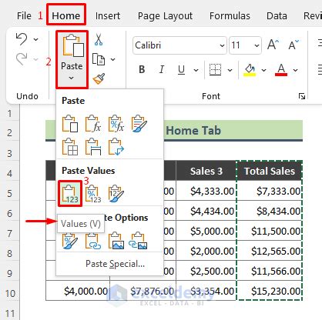Image resolution: width=322 pixels, height=320 pixels.
Task: Select cell with $4,333.00
Action: 206,191
